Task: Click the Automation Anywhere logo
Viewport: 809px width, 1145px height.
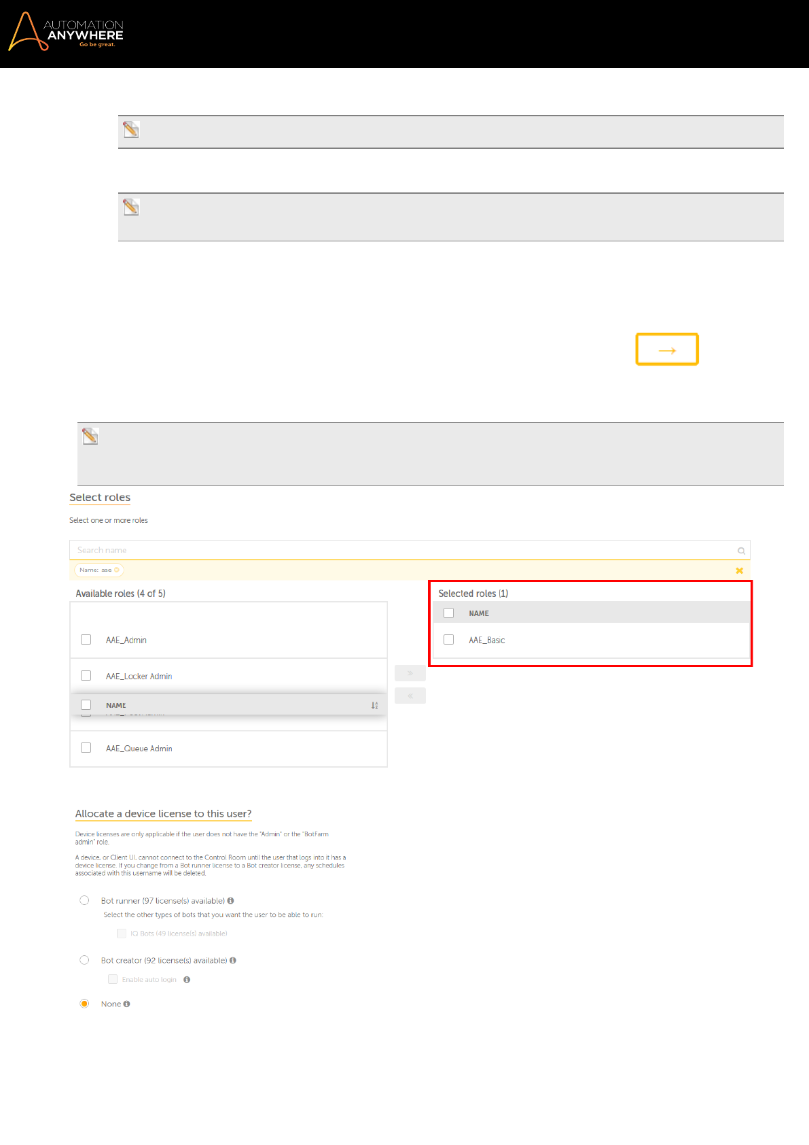Action: click(66, 32)
